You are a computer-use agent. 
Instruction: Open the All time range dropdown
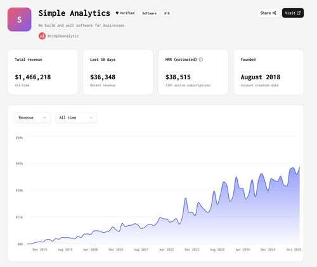coord(76,117)
